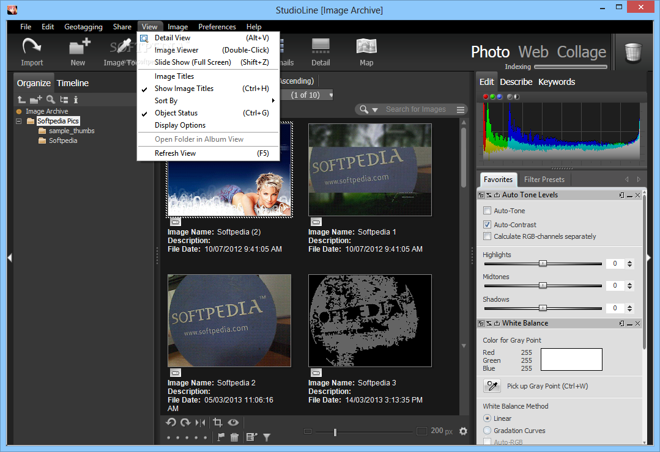This screenshot has height=452, width=660.
Task: Switch to the Timeline tab
Action: pyautogui.click(x=72, y=83)
